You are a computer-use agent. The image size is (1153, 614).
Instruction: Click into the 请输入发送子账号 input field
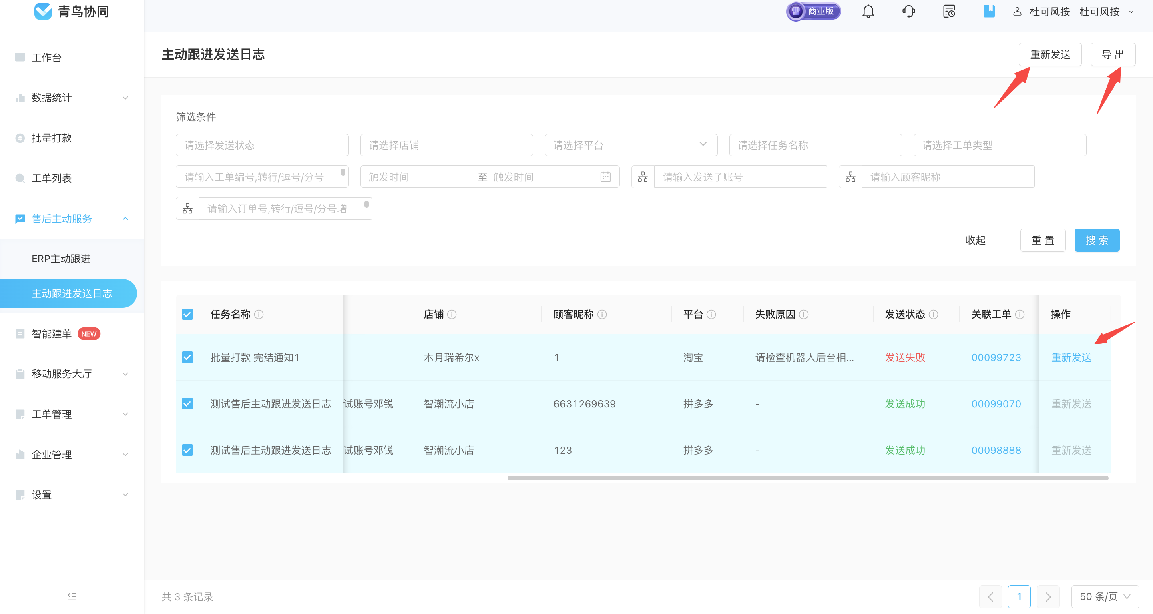coord(740,177)
